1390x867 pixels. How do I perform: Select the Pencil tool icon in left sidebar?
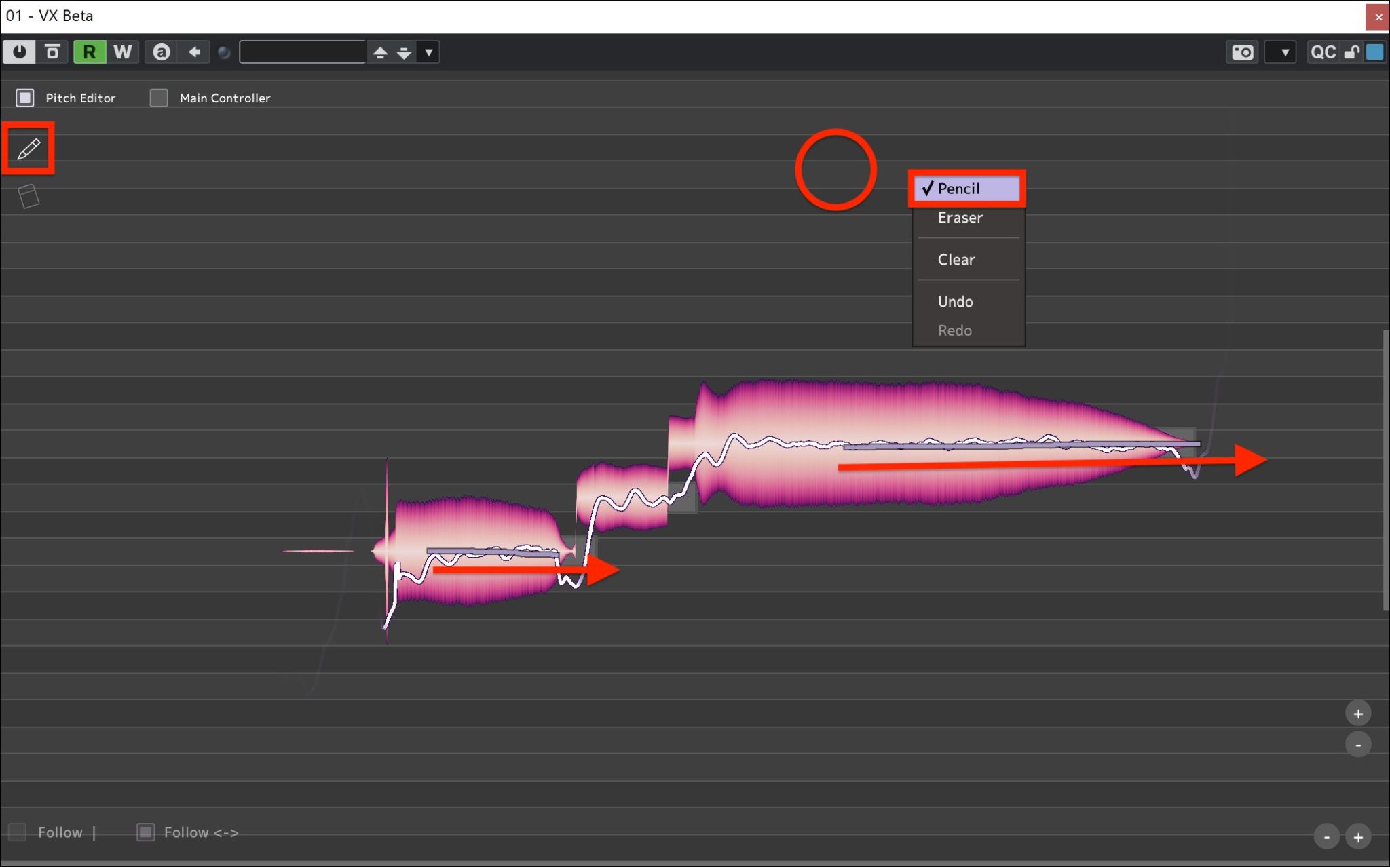28,149
